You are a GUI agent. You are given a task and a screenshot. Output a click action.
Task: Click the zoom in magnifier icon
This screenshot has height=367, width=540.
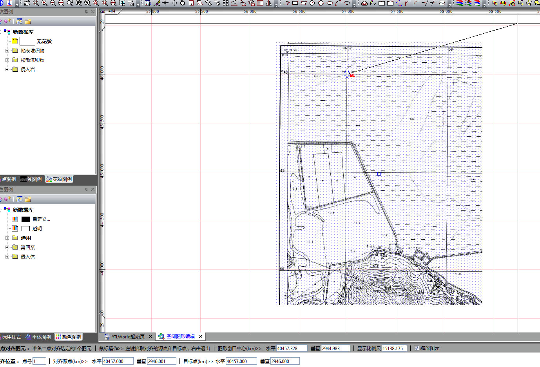click(44, 3)
